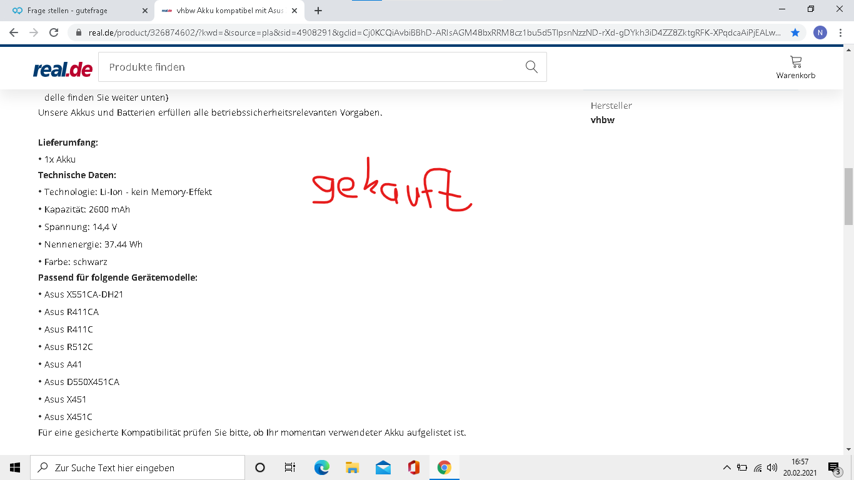Open Microsoft Office from taskbar
854x480 pixels.
413,467
